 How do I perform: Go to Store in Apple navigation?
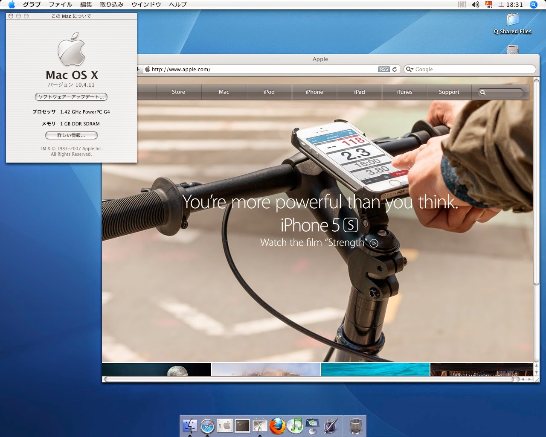coord(178,92)
